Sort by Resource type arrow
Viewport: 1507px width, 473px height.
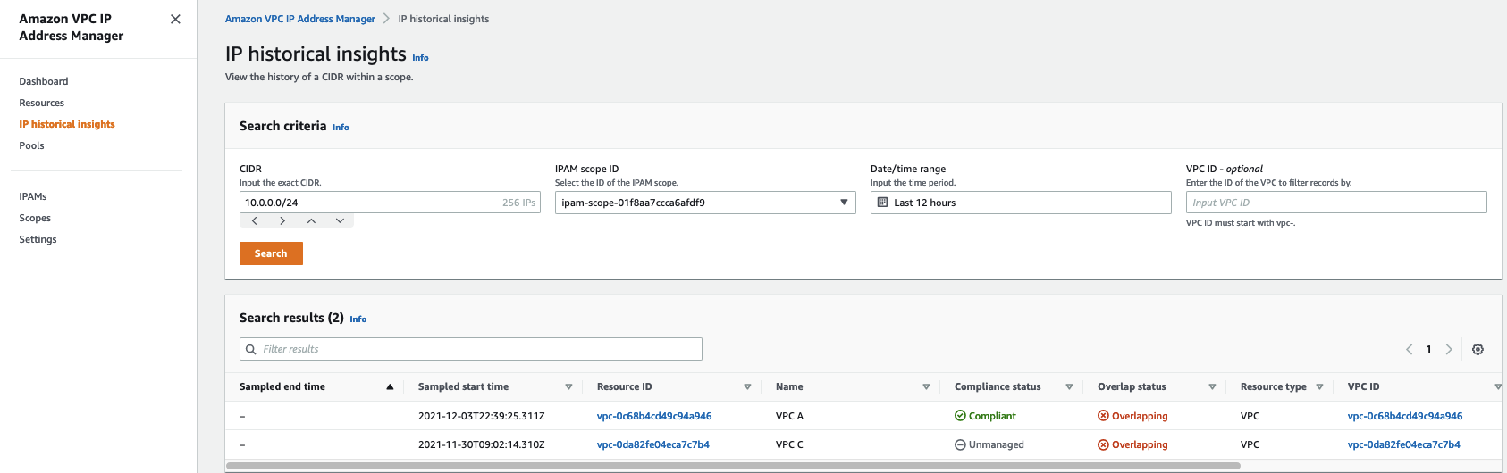point(1319,386)
